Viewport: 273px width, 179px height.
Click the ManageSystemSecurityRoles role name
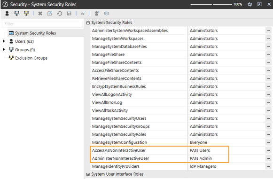(119, 134)
